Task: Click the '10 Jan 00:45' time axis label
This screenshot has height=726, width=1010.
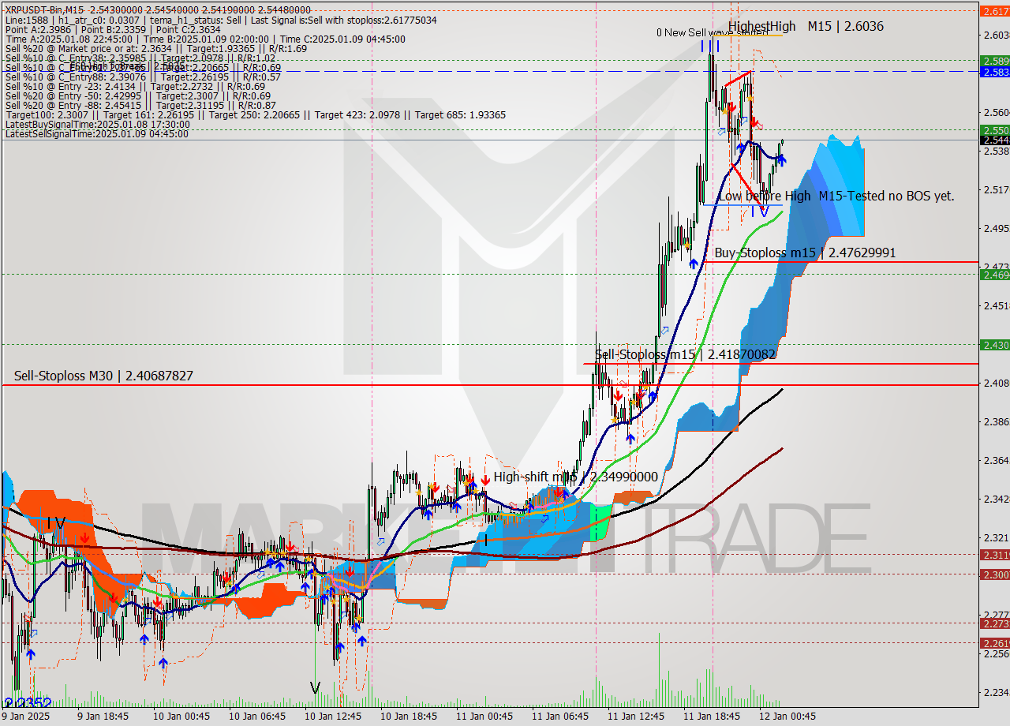Action: (x=181, y=717)
